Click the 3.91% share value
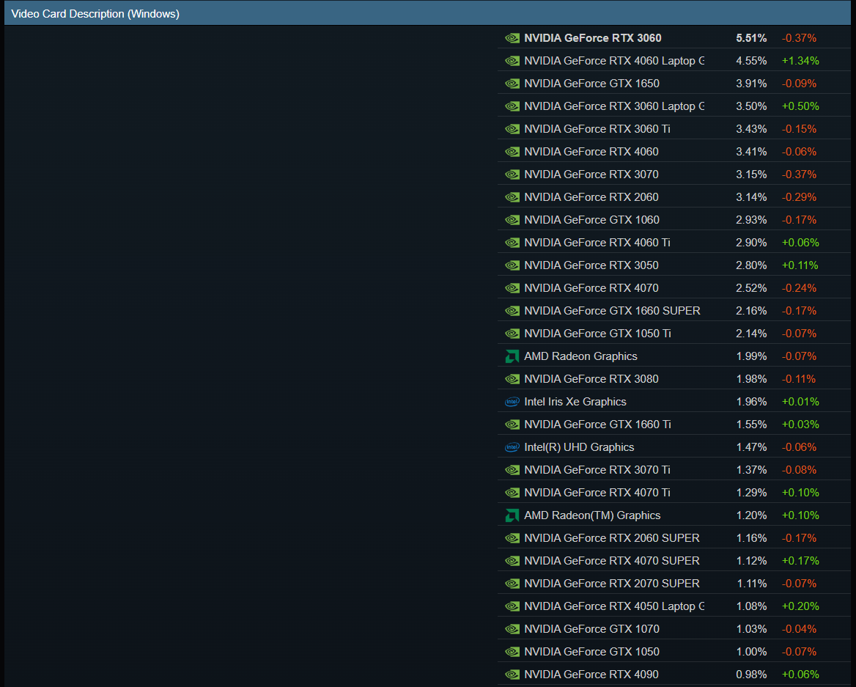 [751, 84]
